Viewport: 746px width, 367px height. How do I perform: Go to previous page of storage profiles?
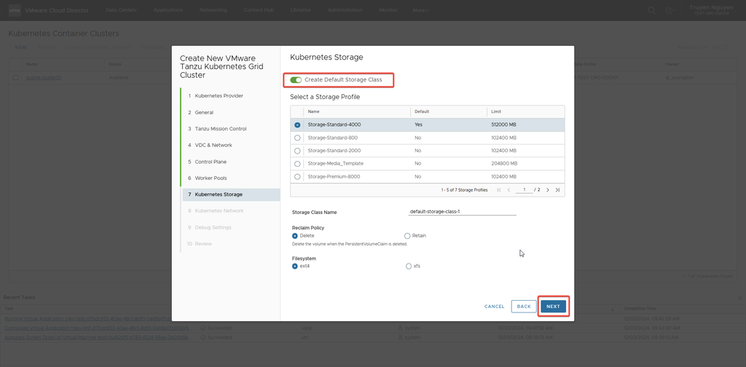tap(509, 190)
